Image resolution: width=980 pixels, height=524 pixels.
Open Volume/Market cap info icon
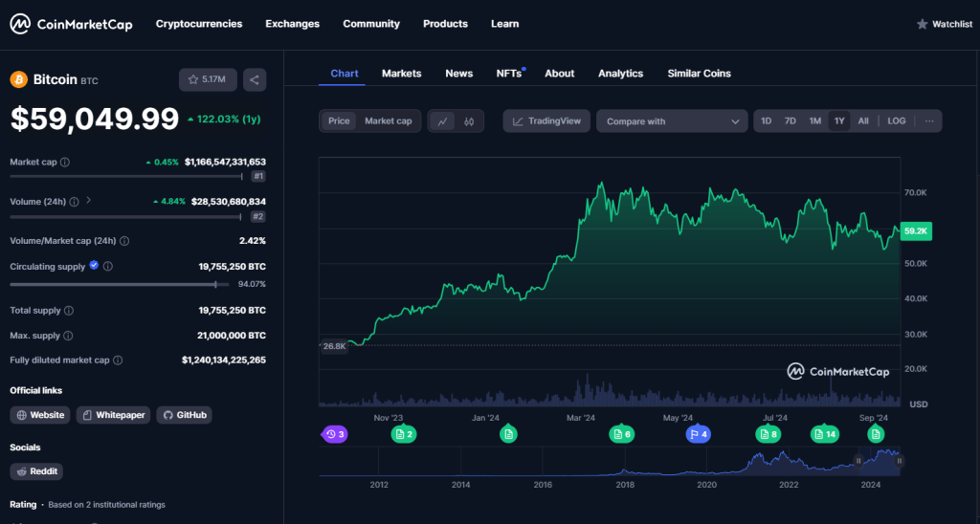coord(124,240)
